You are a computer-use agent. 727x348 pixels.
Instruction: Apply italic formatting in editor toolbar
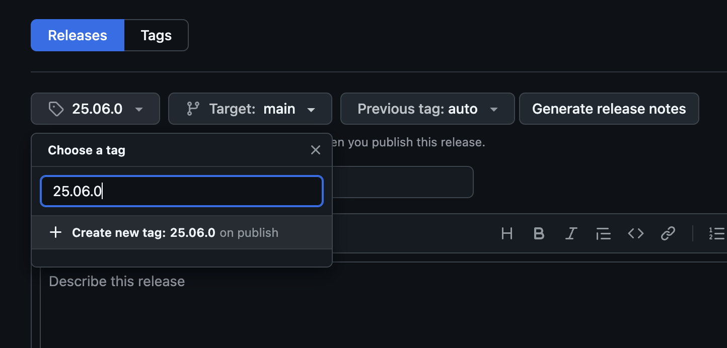[571, 233]
